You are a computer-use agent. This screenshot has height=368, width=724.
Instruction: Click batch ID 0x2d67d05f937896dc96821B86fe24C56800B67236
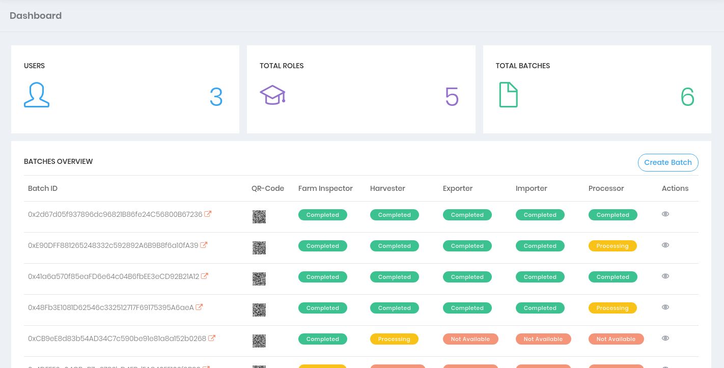[115, 214]
